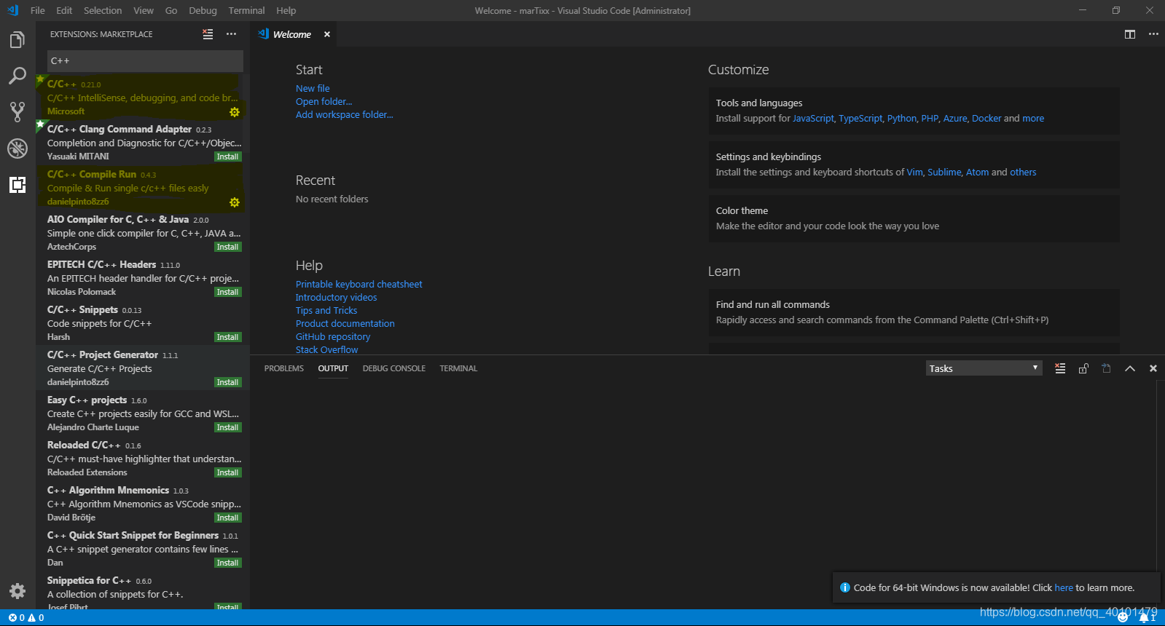Open the Help menu
The width and height of the screenshot is (1165, 626).
pos(286,10)
